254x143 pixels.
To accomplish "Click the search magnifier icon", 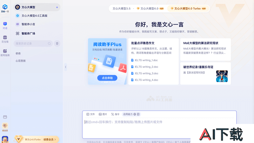I will [x=49, y=44].
